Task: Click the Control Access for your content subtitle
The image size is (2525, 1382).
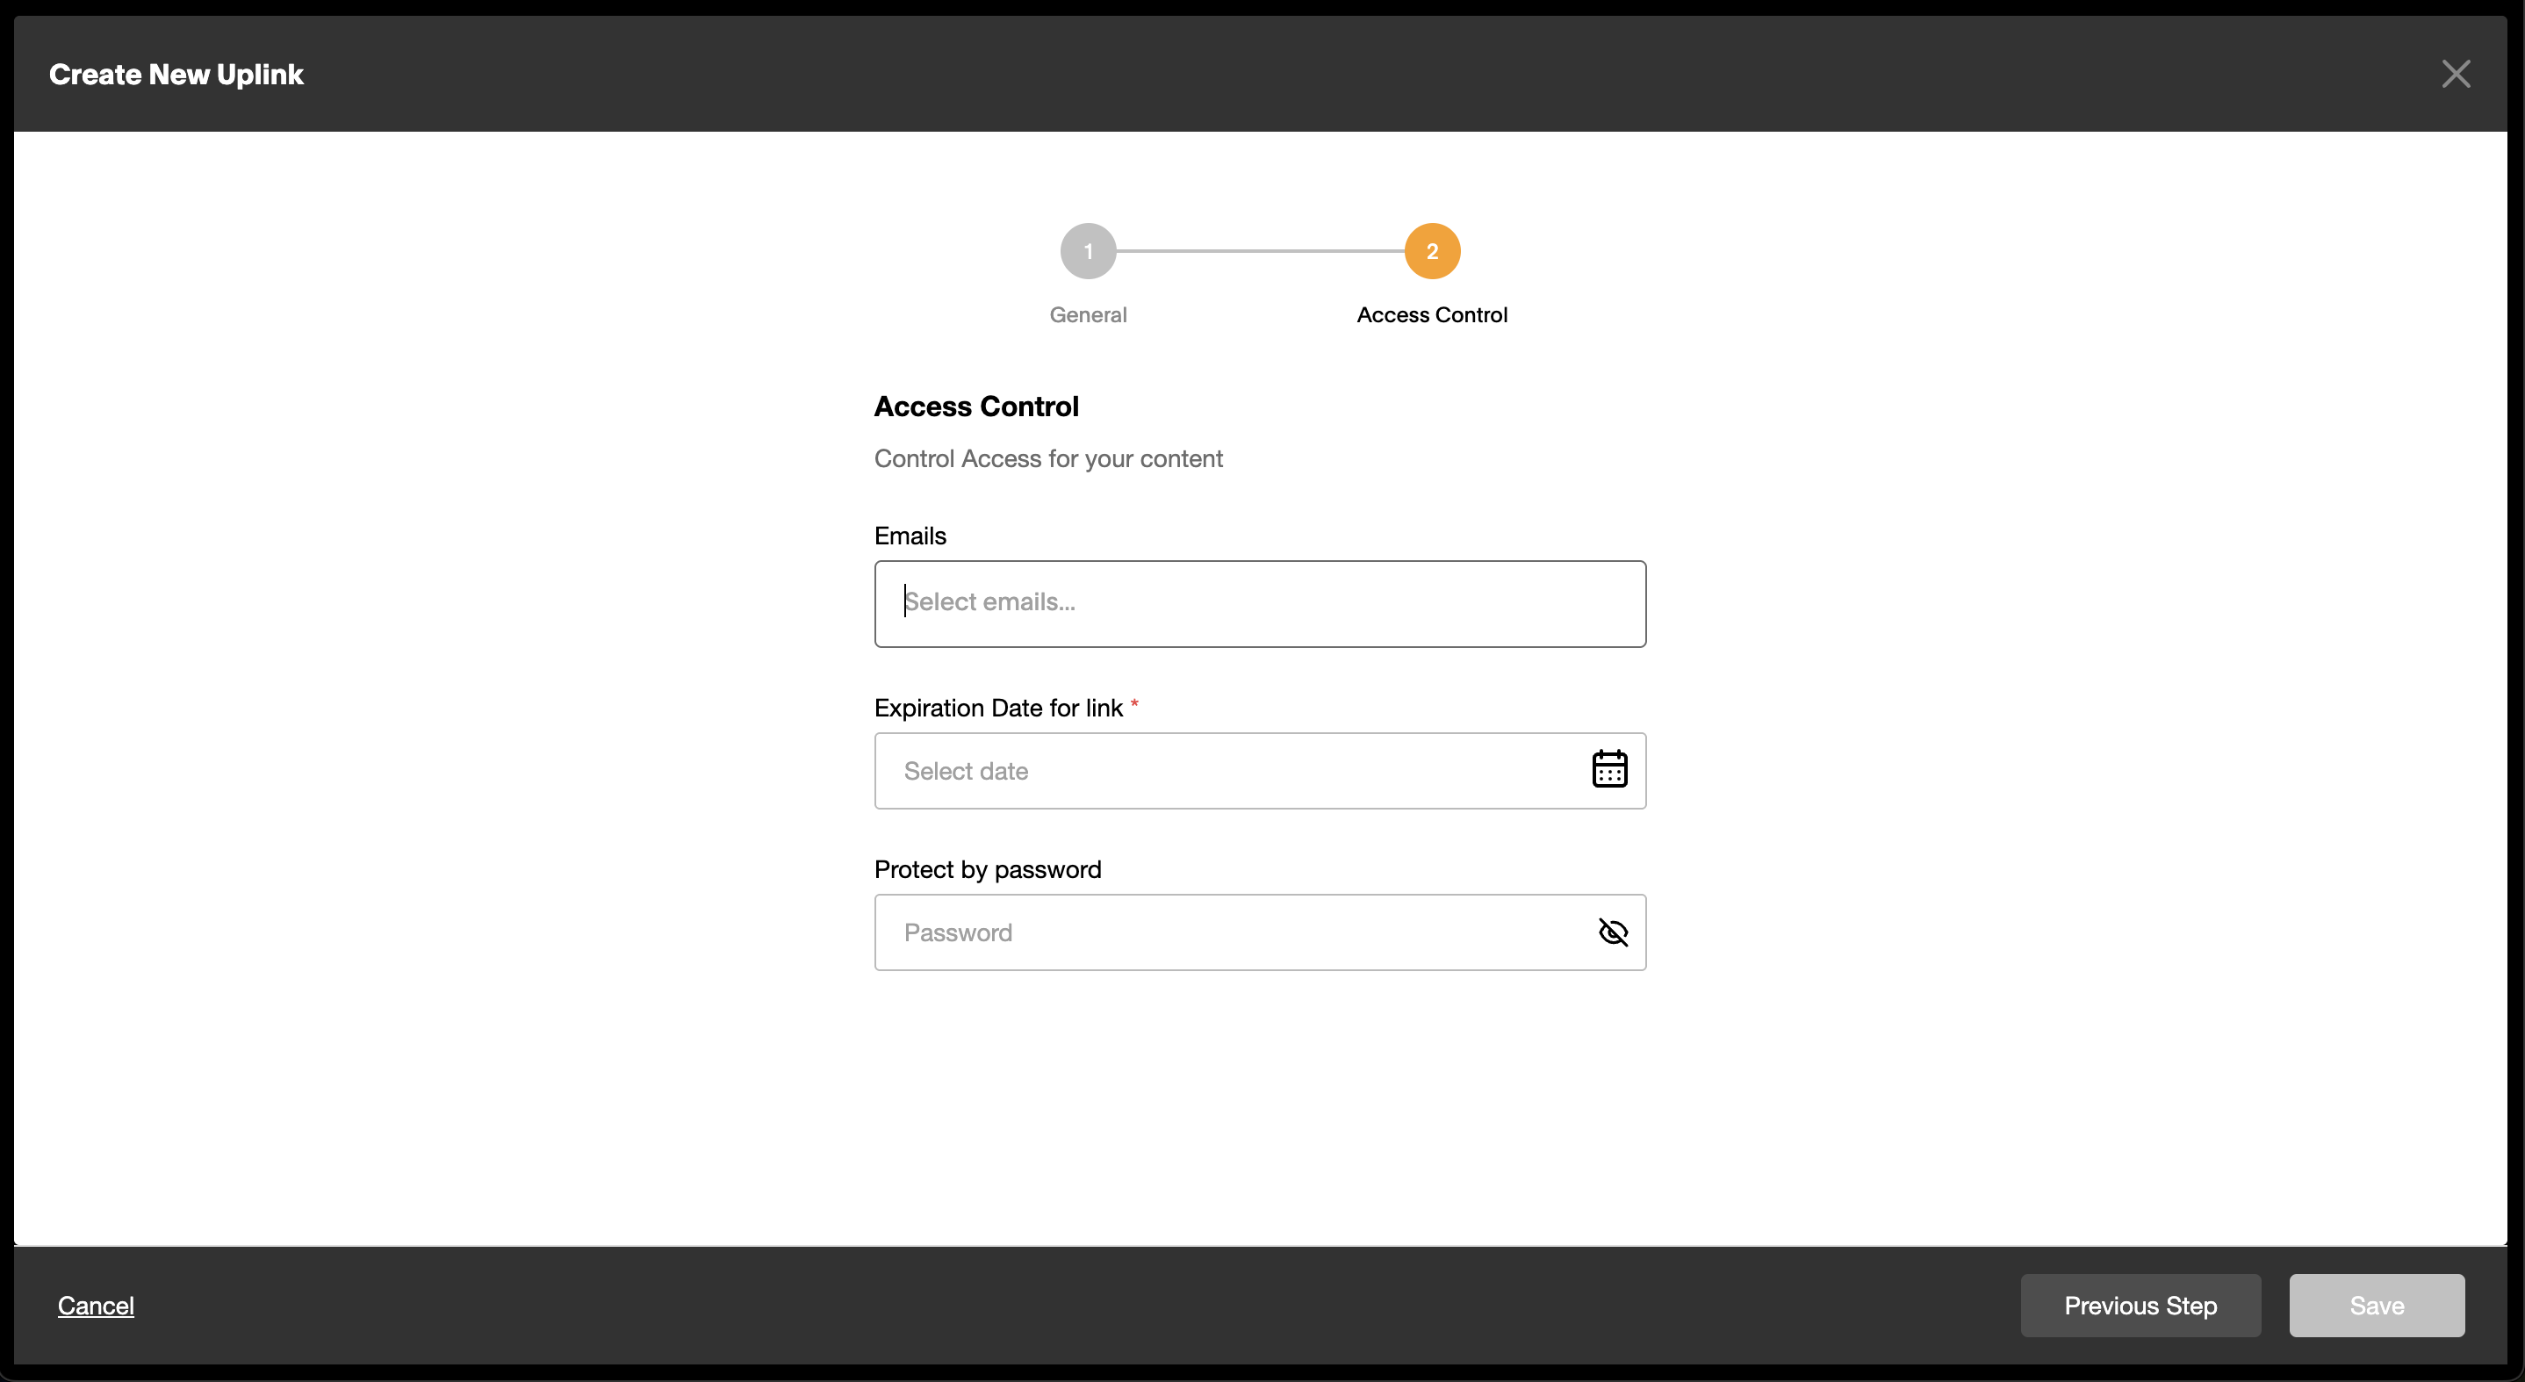Action: coord(1047,458)
